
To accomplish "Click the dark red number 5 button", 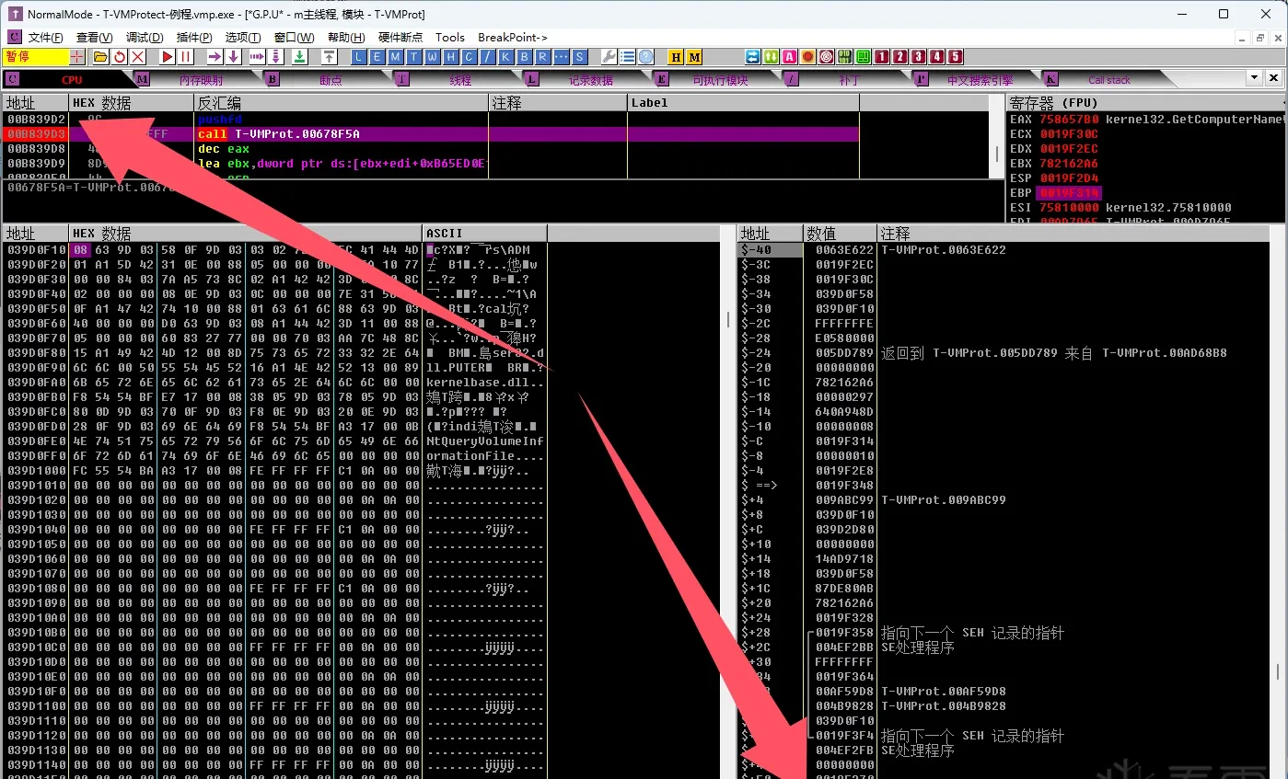I will pos(956,57).
